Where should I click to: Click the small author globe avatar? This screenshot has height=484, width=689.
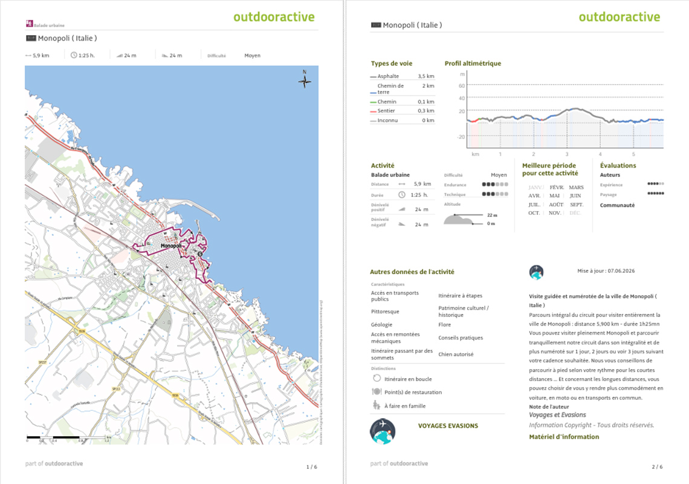(537, 272)
